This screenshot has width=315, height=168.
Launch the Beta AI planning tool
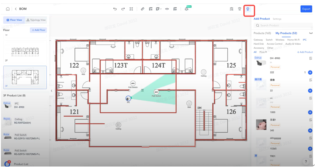click(187, 9)
